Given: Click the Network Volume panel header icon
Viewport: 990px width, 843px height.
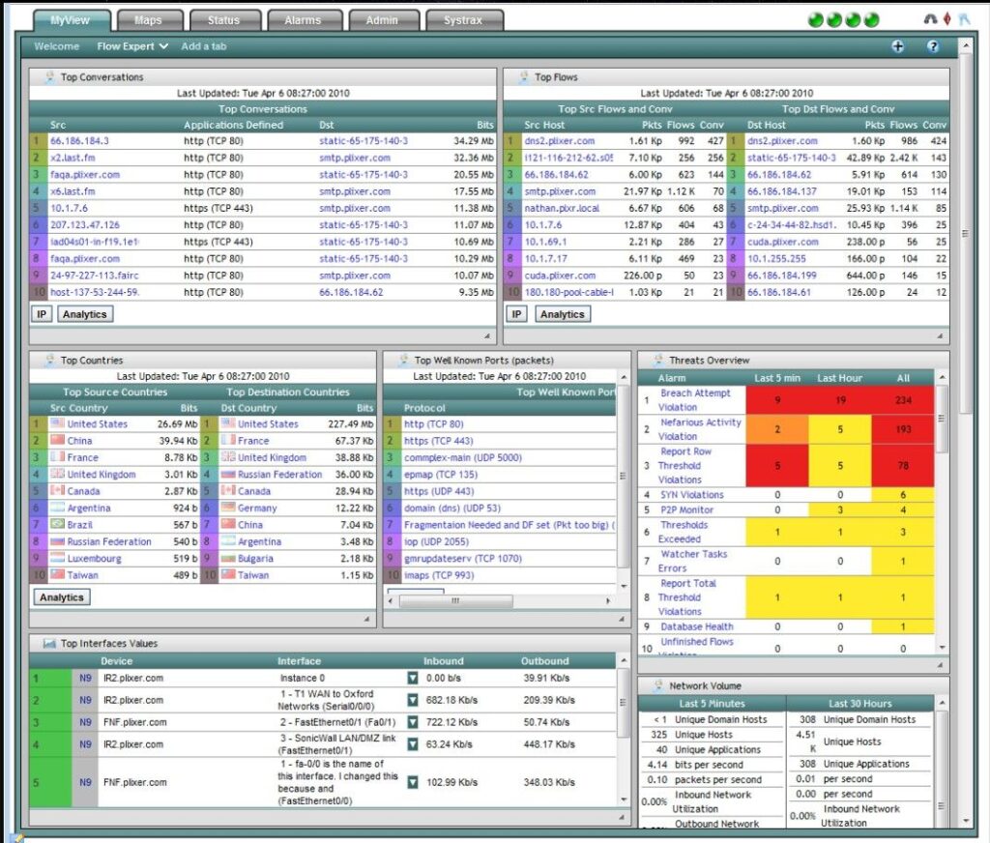Looking at the screenshot, I should click(657, 685).
